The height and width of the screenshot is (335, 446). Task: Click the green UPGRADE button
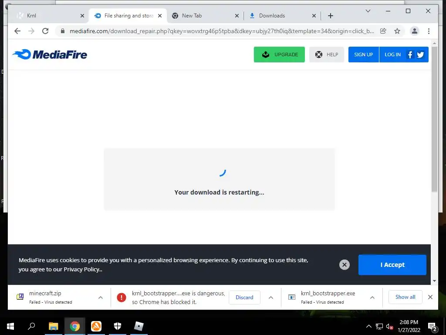pyautogui.click(x=279, y=55)
